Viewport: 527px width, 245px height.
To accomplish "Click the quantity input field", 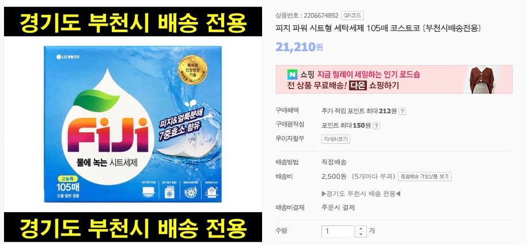I will [338, 231].
